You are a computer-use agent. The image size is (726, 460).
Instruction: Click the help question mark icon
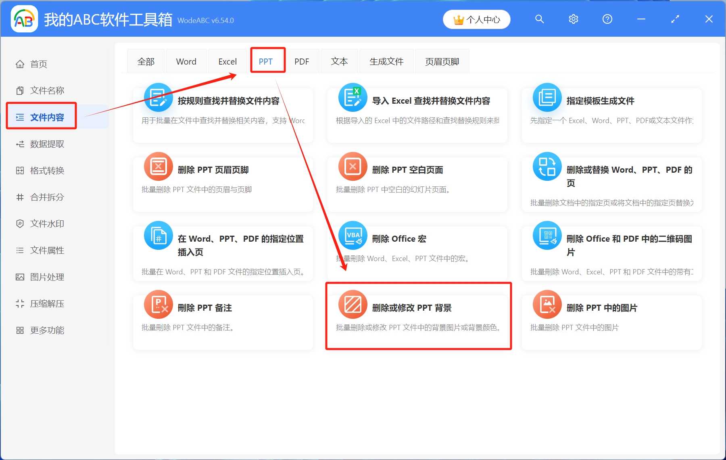(x=607, y=19)
